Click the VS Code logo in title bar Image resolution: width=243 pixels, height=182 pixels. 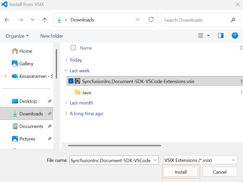coord(4,4)
